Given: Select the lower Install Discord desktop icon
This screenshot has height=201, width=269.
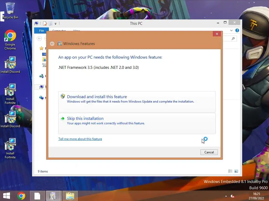Looking at the screenshot, I should (x=10, y=119).
